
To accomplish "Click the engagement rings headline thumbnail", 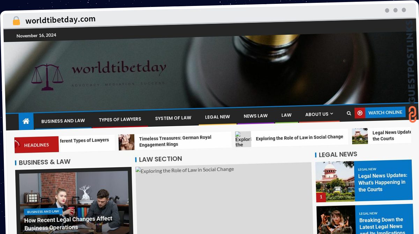I will 126,142.
